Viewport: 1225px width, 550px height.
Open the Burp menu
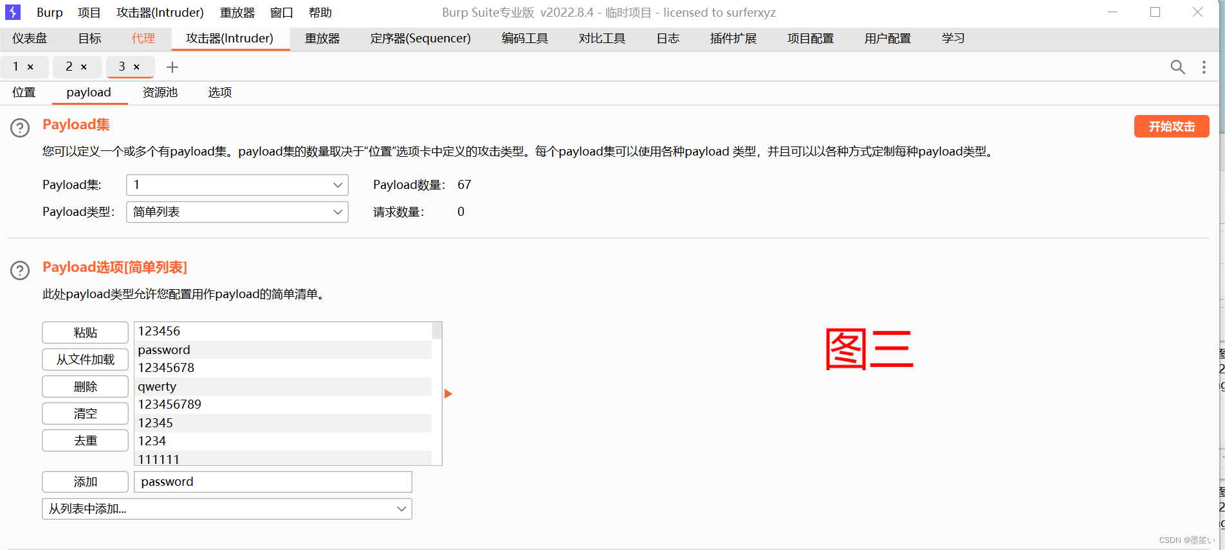(50, 12)
